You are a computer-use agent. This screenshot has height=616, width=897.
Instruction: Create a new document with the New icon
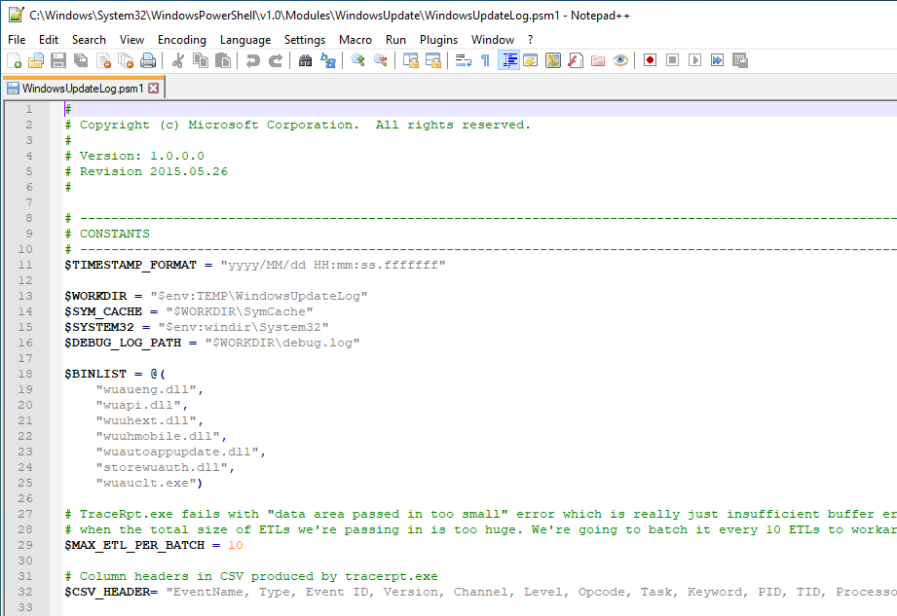point(14,60)
